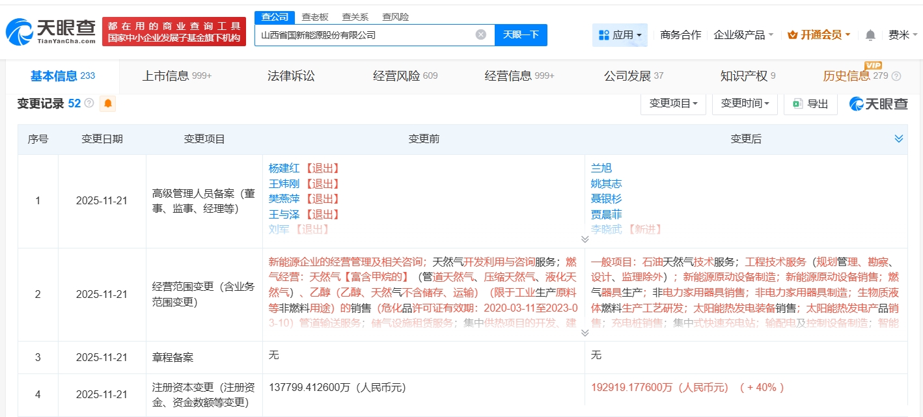Click the notification bell in the top bar

click(870, 34)
